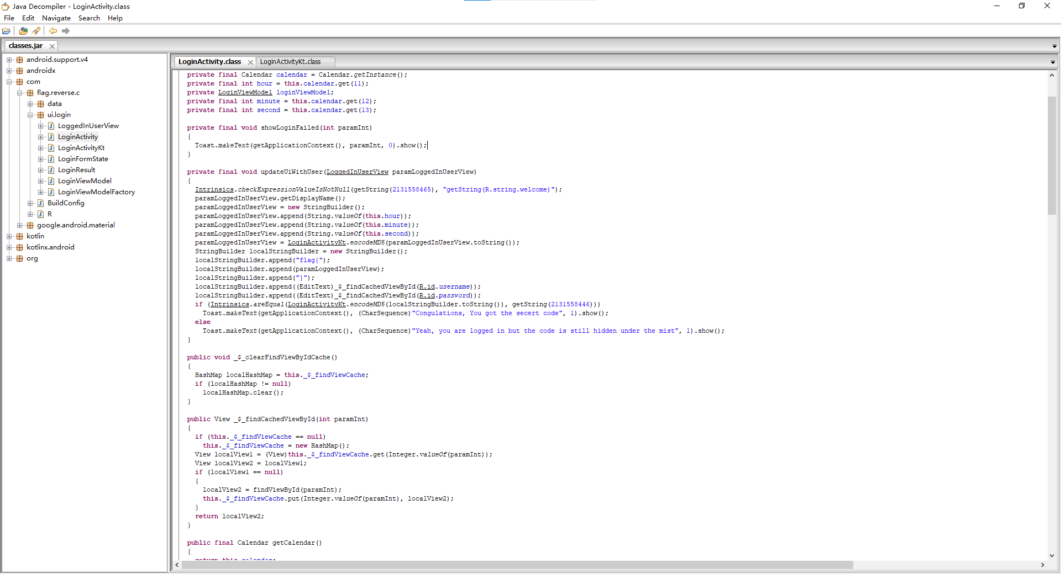Expand the BuildConfig class node
The image size is (1061, 574).
30,203
